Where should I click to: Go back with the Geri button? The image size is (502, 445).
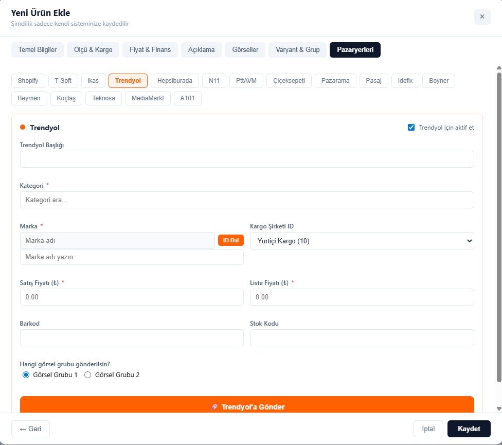pyautogui.click(x=30, y=429)
